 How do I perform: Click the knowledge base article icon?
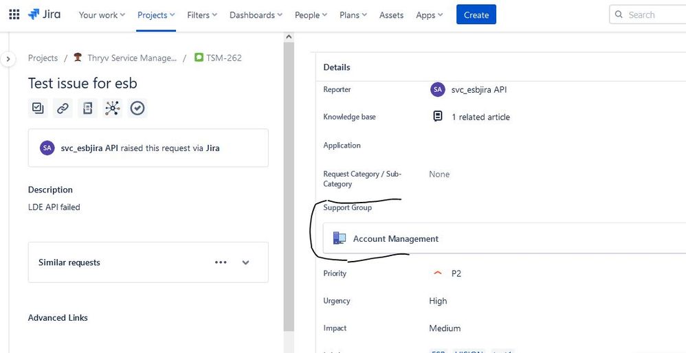(437, 116)
